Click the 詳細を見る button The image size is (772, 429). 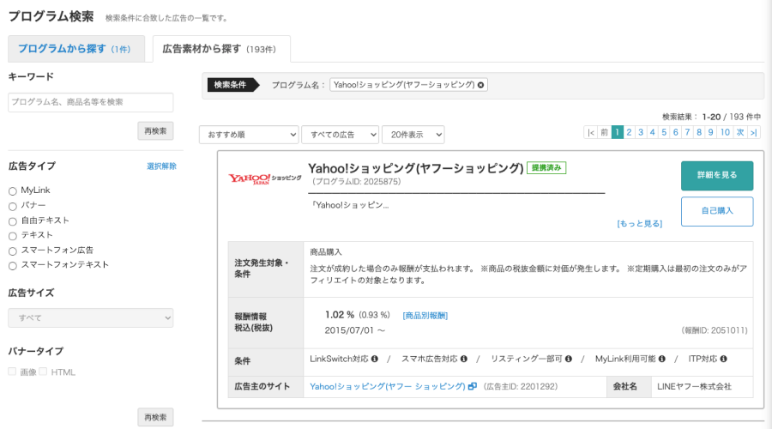[x=717, y=175]
